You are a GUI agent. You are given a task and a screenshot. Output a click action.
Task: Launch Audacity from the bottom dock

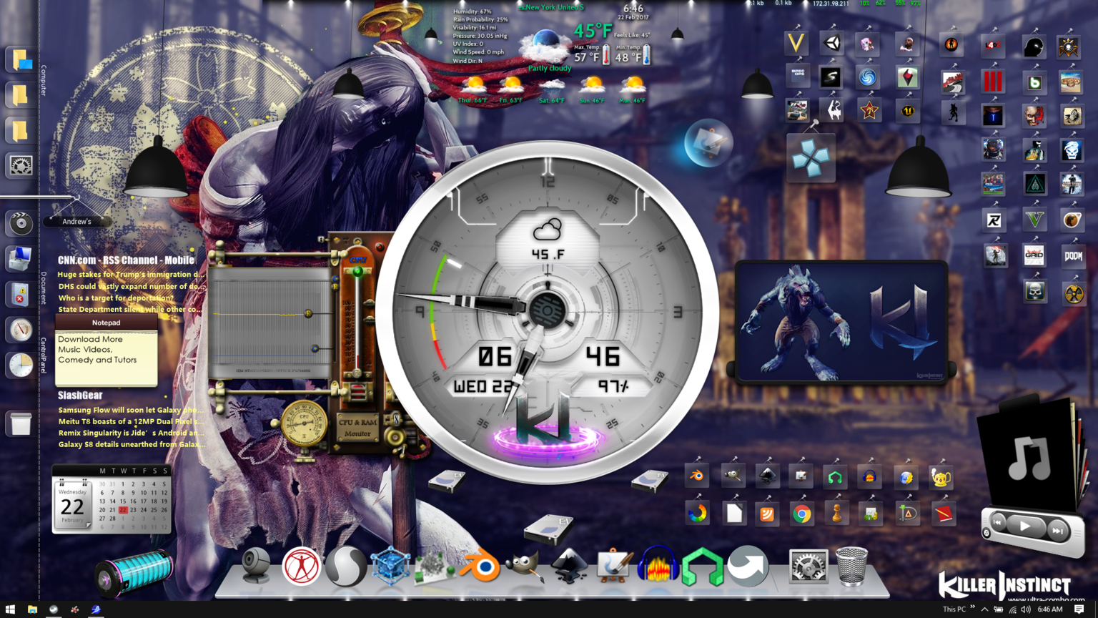coord(657,566)
